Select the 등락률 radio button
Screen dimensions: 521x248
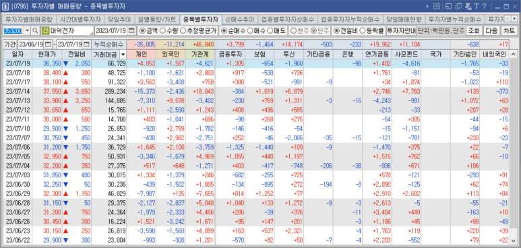click(363, 31)
